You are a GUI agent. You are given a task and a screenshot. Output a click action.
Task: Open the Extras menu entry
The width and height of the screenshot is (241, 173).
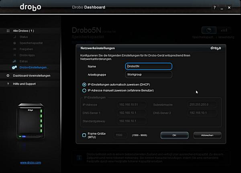click(x=24, y=61)
